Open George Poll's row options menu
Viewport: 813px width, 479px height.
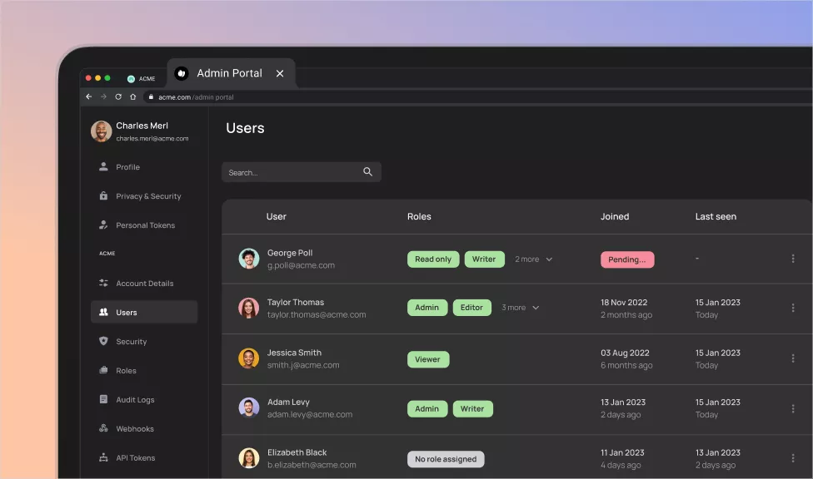793,259
